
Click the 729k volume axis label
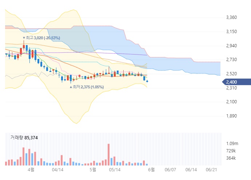point(231,151)
